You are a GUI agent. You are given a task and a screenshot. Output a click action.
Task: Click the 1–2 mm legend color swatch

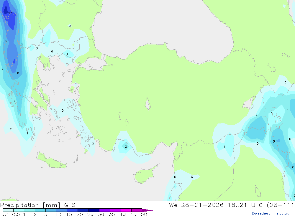[29, 210]
